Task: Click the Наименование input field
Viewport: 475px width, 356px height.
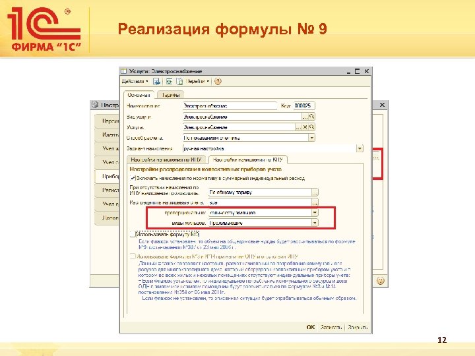Action: point(230,106)
